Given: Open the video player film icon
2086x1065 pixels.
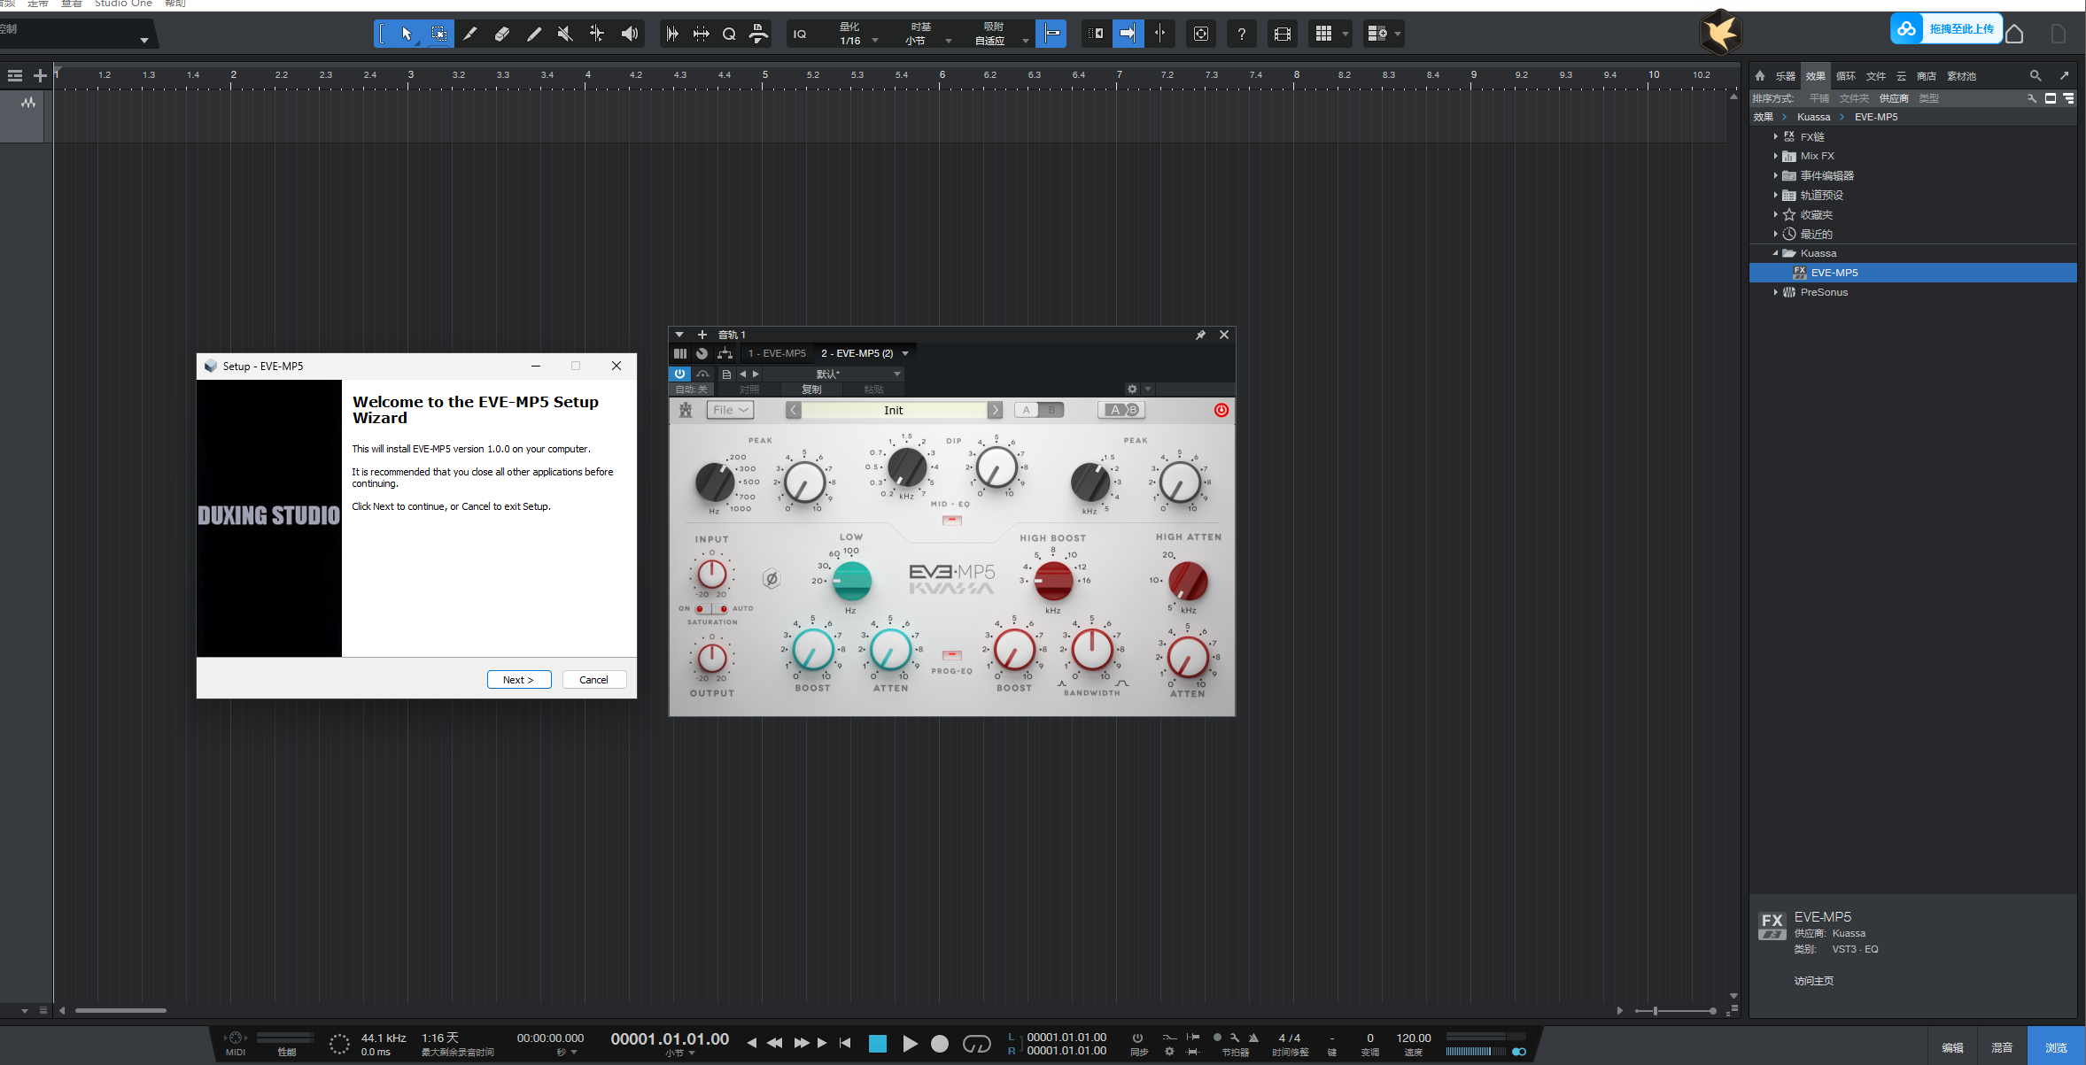Looking at the screenshot, I should pyautogui.click(x=1282, y=34).
